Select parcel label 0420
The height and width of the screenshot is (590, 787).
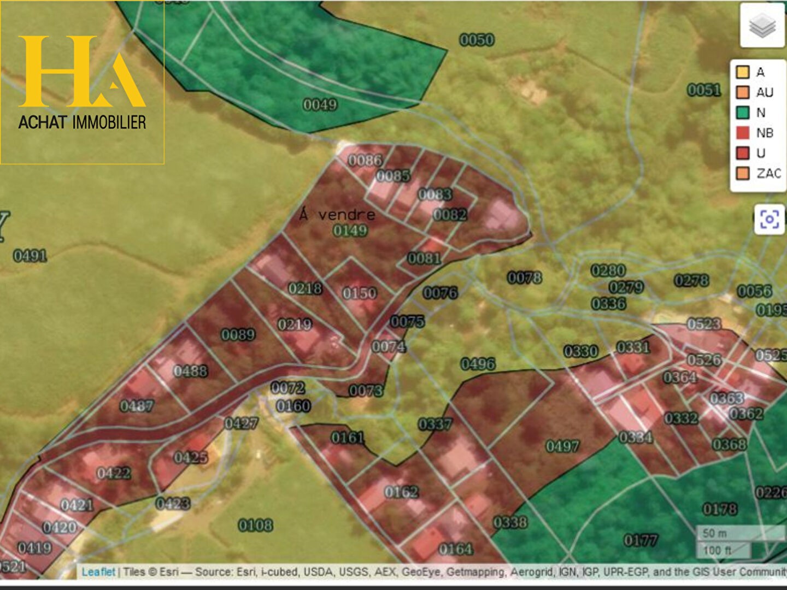(60, 527)
